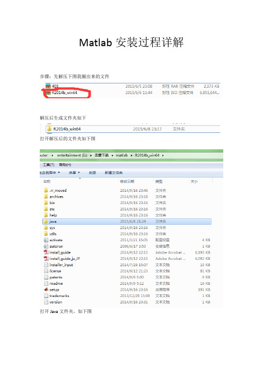Click the date 2015/6/8 21:24 in the java row
This screenshot has height=373, width=263.
click(x=133, y=222)
